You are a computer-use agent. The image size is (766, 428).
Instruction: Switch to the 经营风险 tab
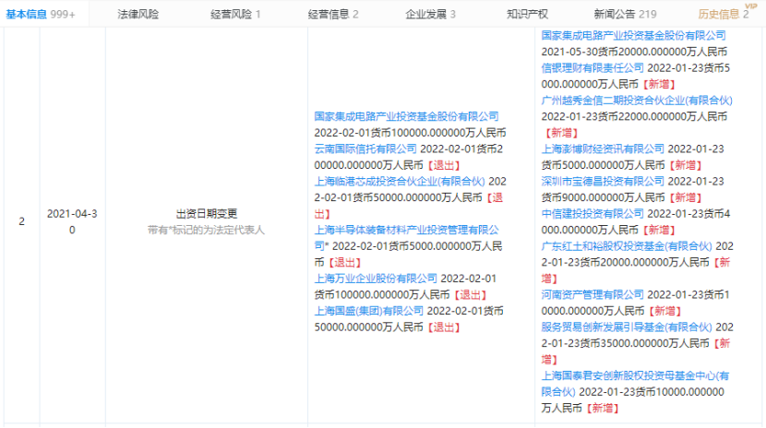235,14
